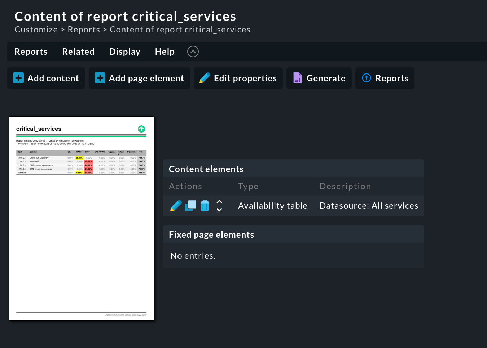Delete the Availability table using trash icon

click(205, 205)
